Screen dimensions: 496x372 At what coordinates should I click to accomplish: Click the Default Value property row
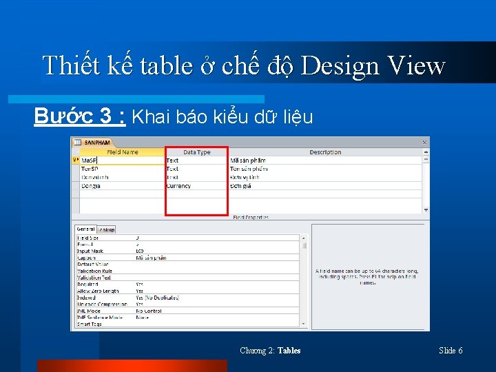(x=187, y=265)
